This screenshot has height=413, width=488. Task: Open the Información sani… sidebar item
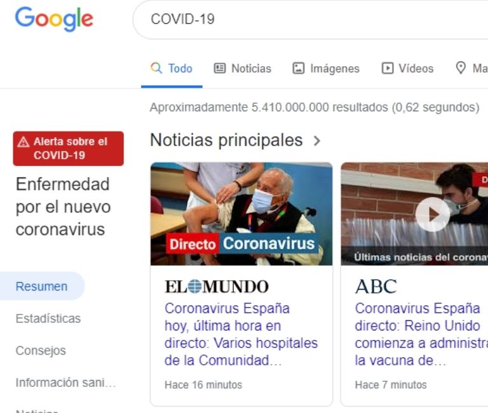tap(65, 383)
